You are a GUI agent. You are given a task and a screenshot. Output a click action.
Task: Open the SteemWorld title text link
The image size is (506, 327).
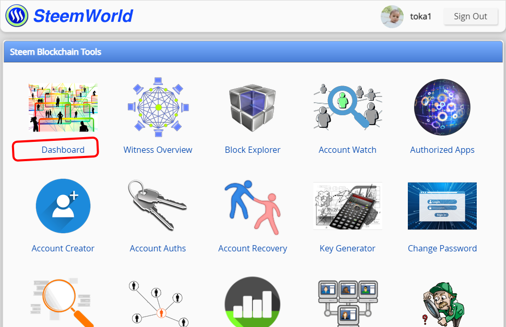point(83,16)
